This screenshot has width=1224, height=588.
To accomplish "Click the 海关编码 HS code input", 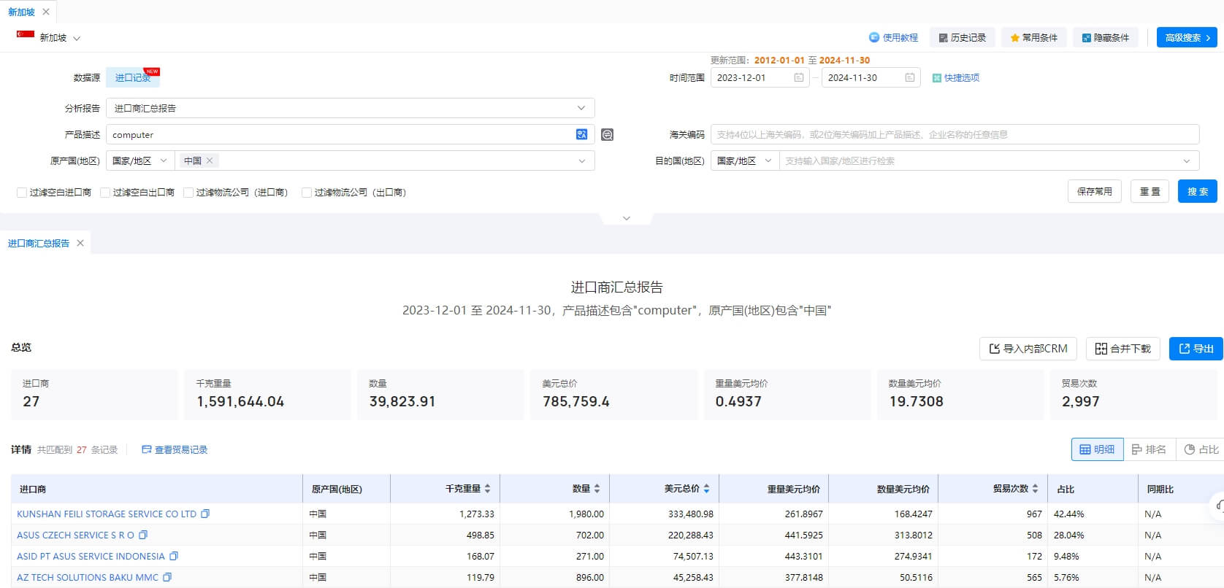I will click(955, 134).
